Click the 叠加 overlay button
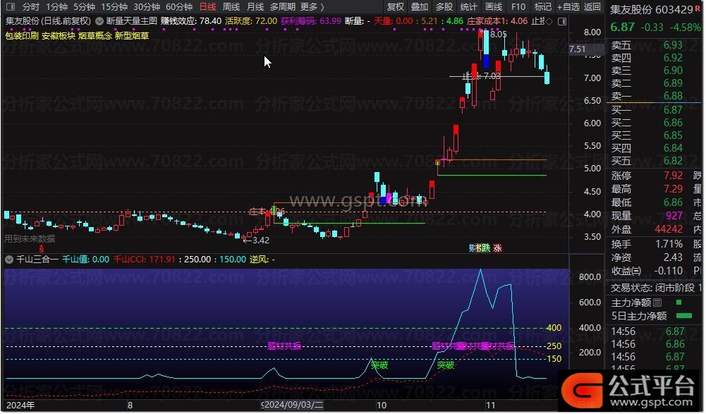Screen dimensions: 706x414 (x=420, y=7)
